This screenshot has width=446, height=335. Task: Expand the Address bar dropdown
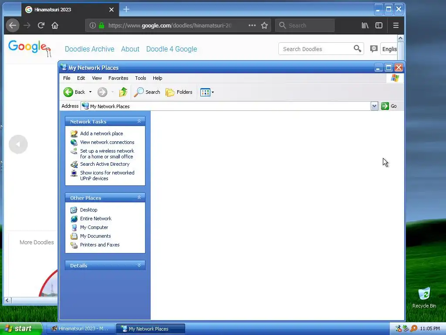[374, 106]
